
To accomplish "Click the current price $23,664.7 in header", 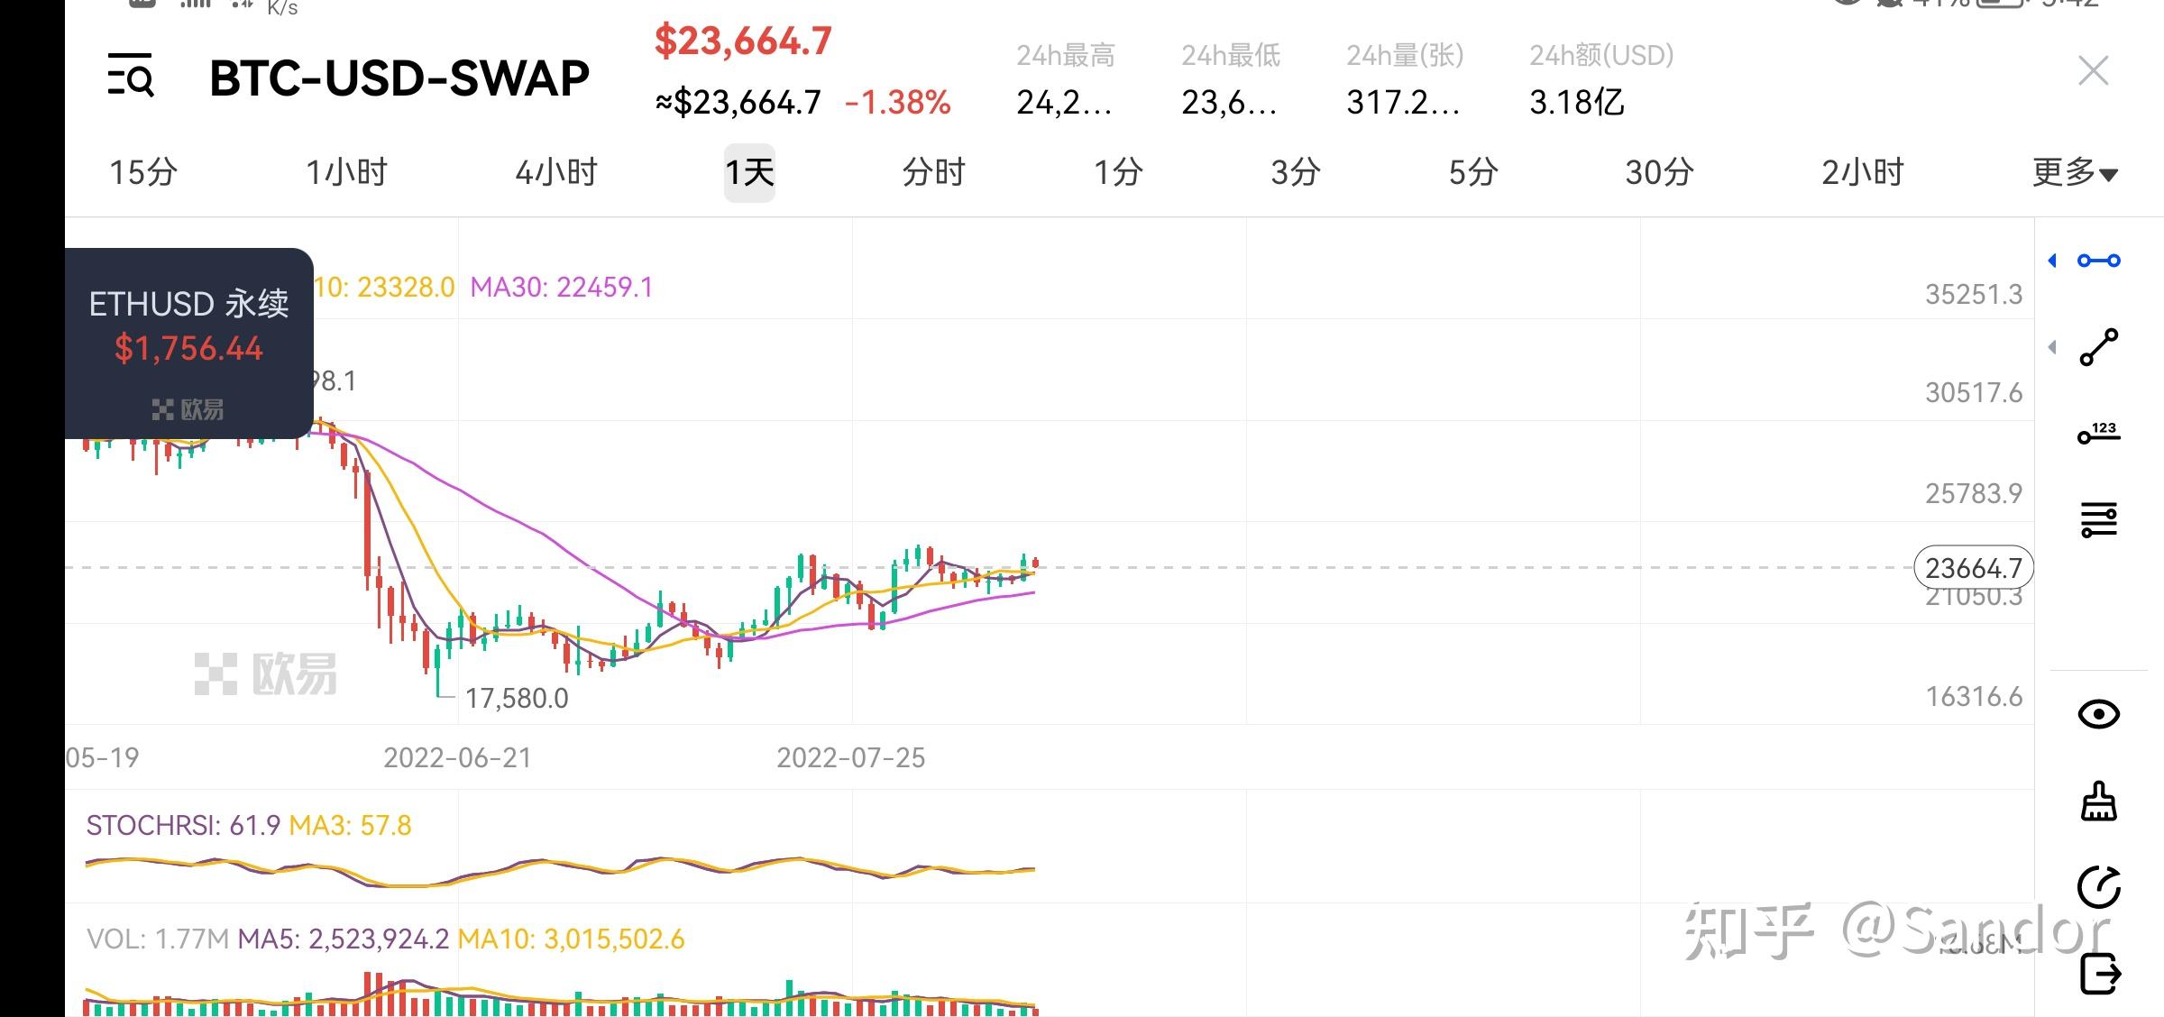I will [743, 41].
